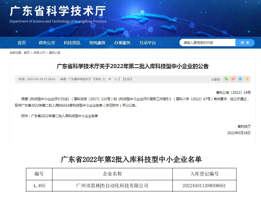This screenshot has height=204, width=261.
Task: Share the announcement via WeChat icon
Action: (x=226, y=79)
